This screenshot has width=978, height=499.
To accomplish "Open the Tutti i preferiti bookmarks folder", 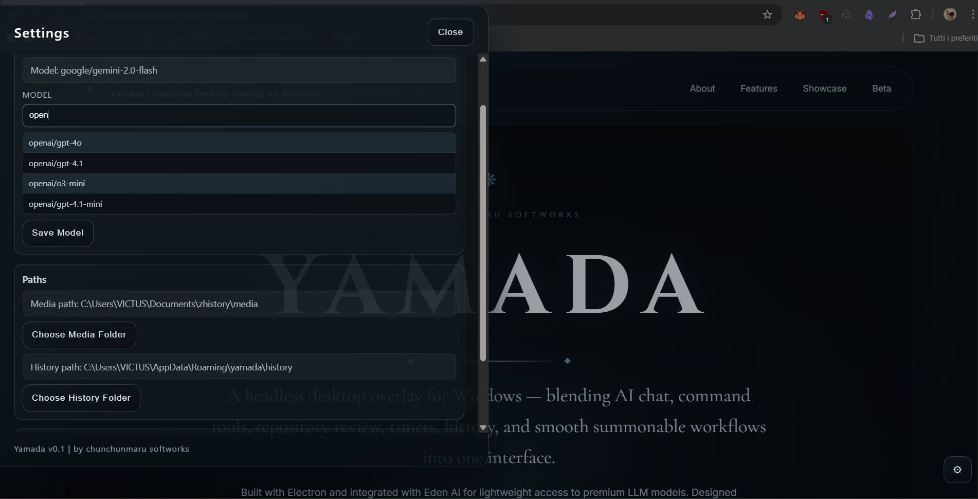I will [x=945, y=38].
